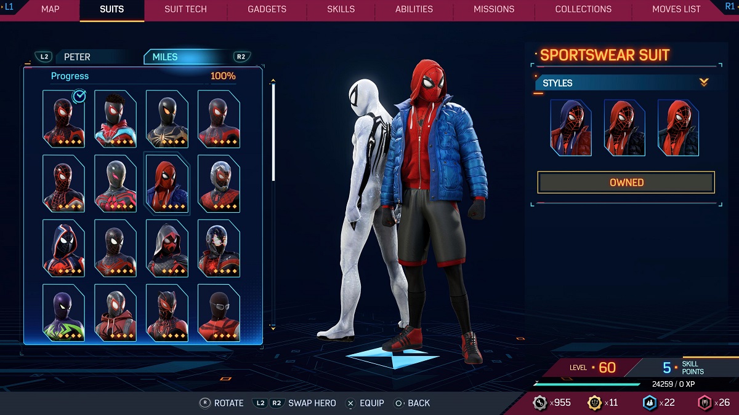Click the Equip cross button icon
The height and width of the screenshot is (415, 739).
click(x=350, y=403)
